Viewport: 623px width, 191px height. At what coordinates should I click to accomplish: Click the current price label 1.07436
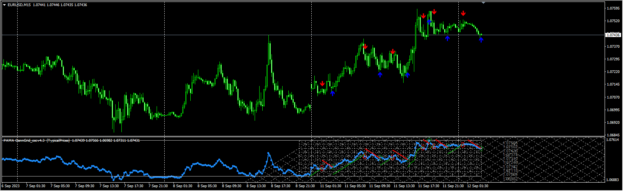613,35
